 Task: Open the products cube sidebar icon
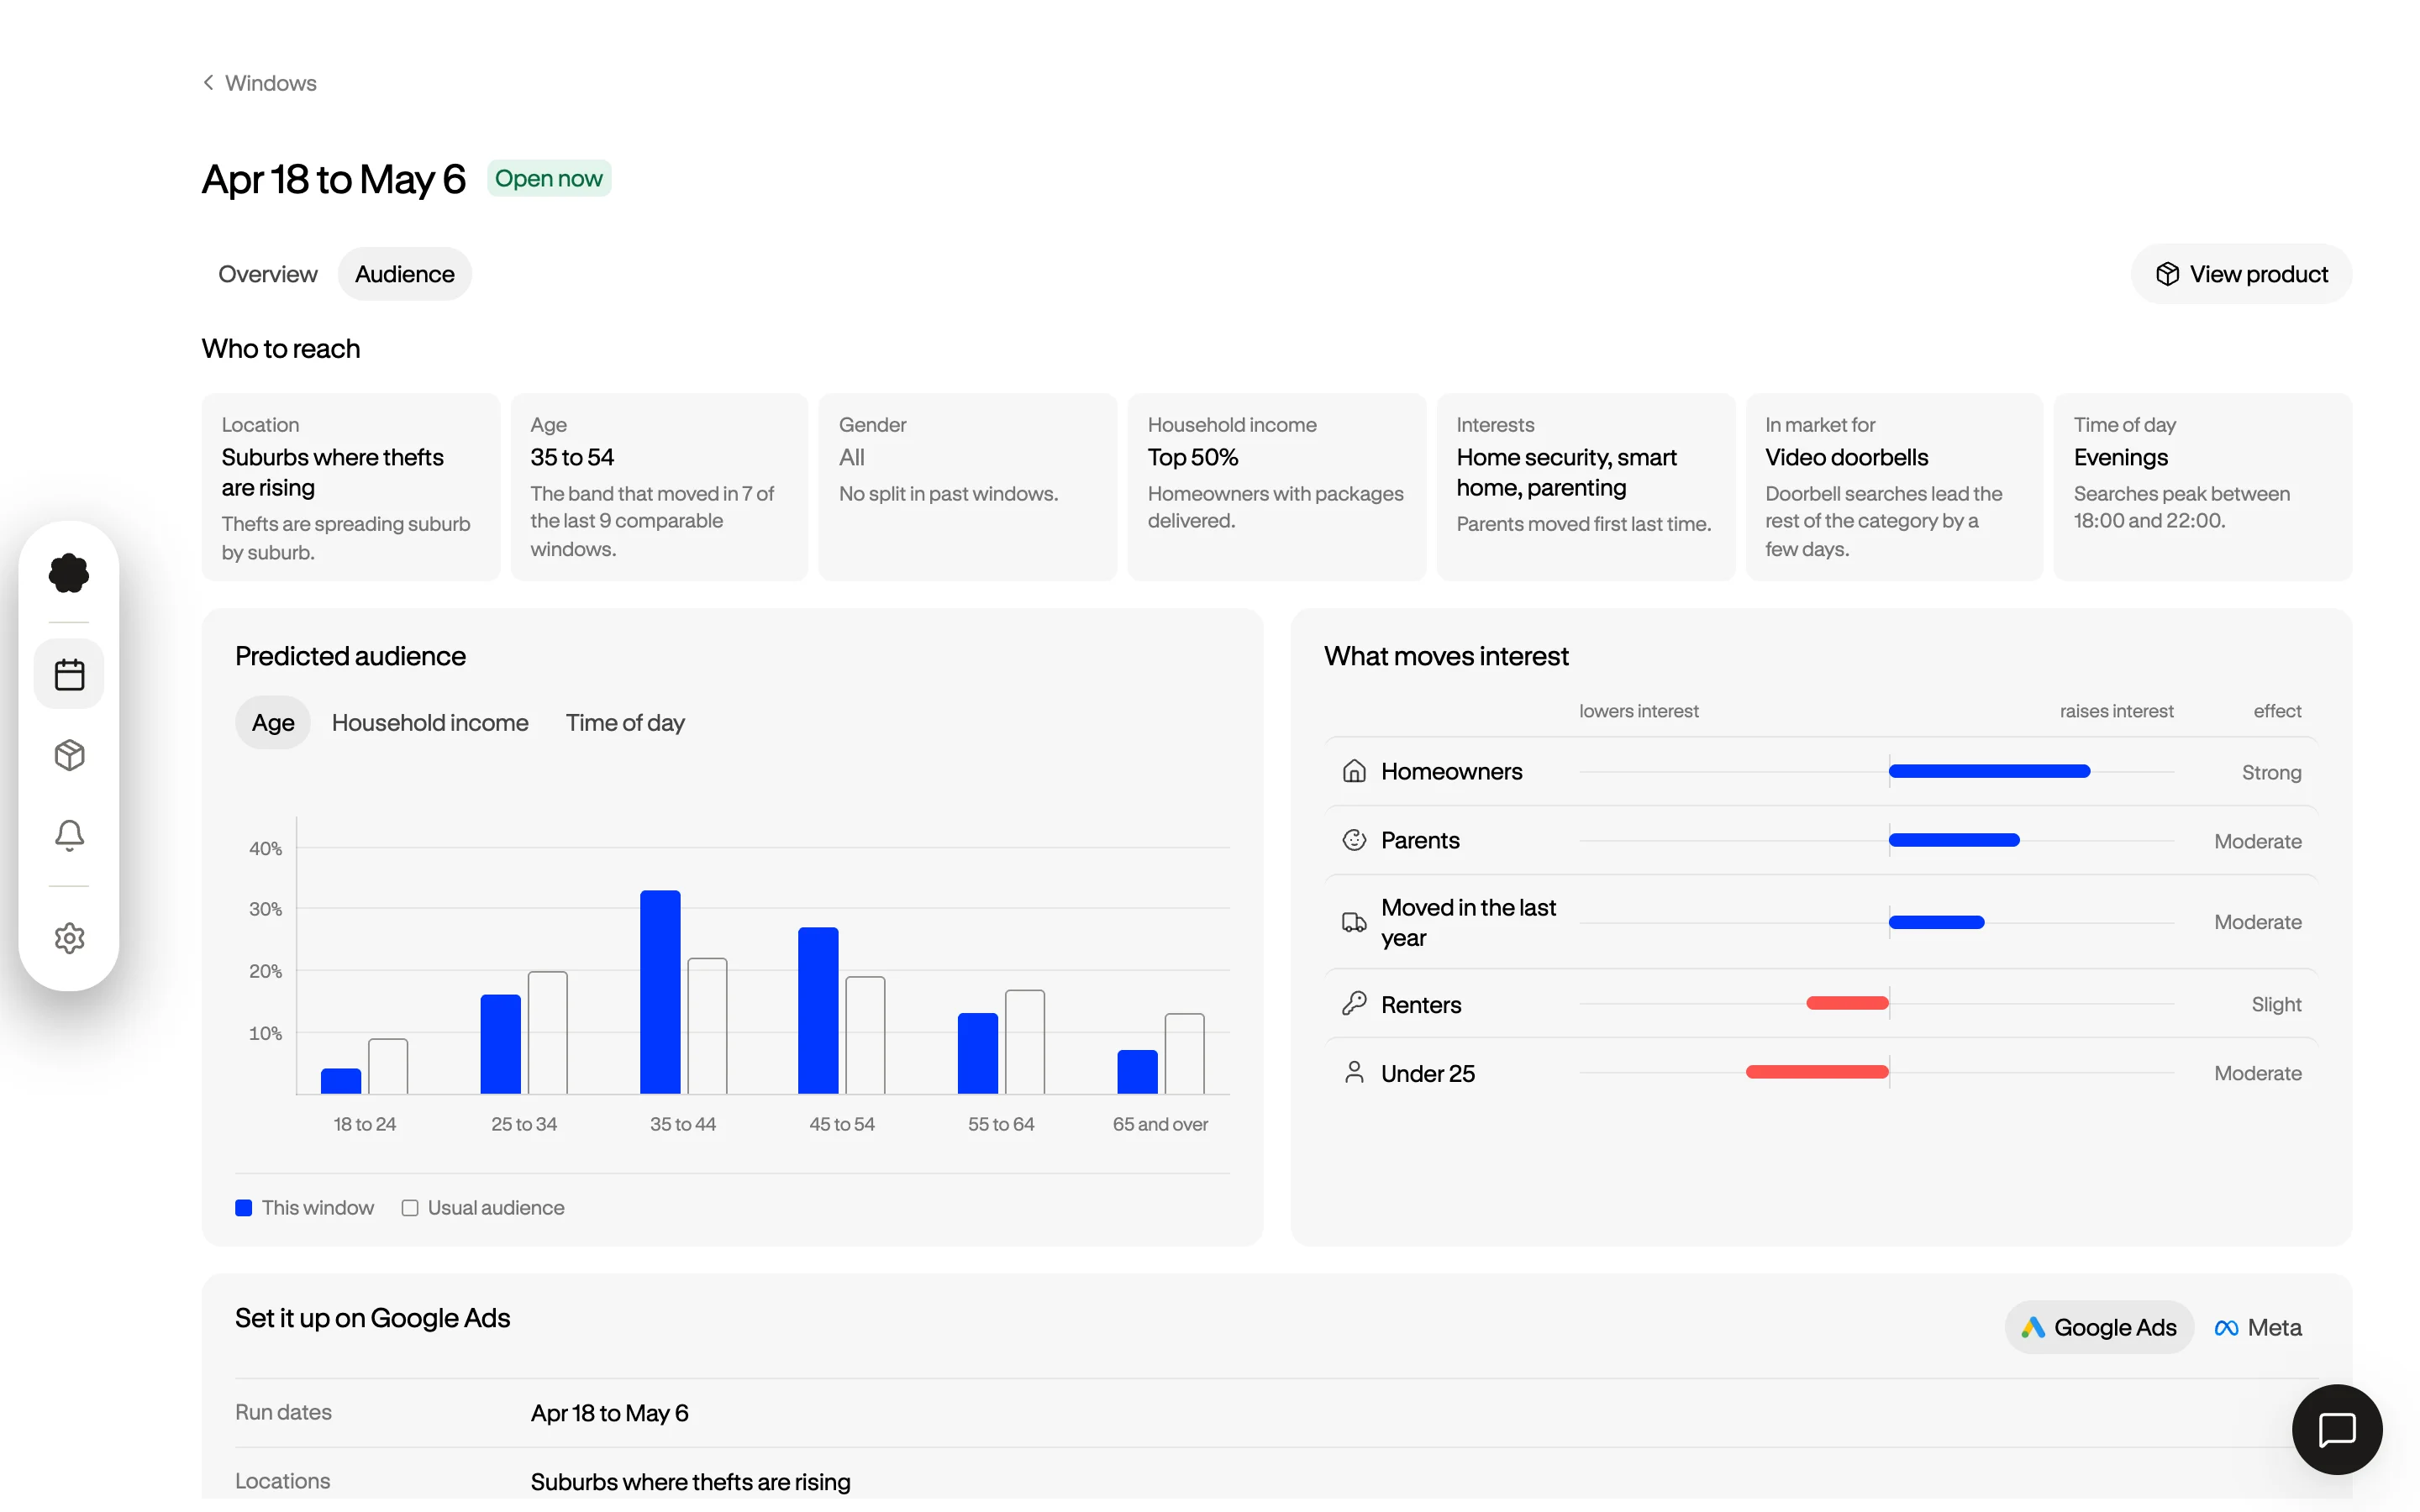click(69, 755)
